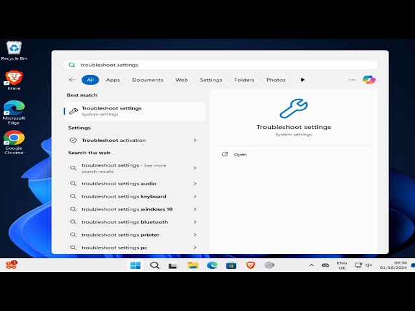415x311 pixels.
Task: Open the clock showing 09:56
Action: coord(394,265)
